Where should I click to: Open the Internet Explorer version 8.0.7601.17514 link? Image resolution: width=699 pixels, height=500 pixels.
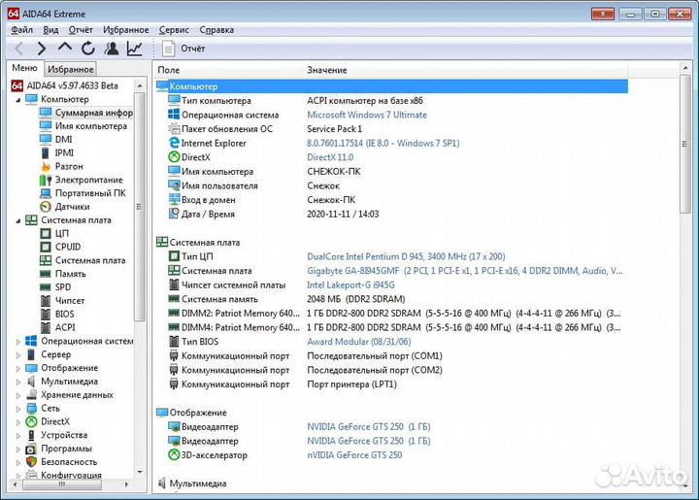pos(383,144)
